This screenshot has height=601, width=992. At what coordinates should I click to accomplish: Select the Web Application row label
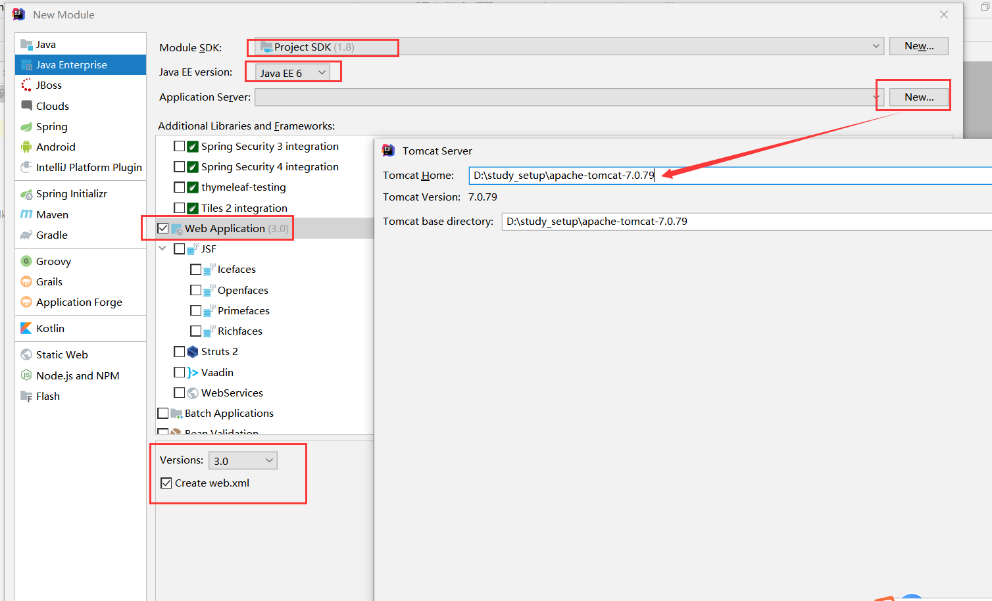(225, 228)
